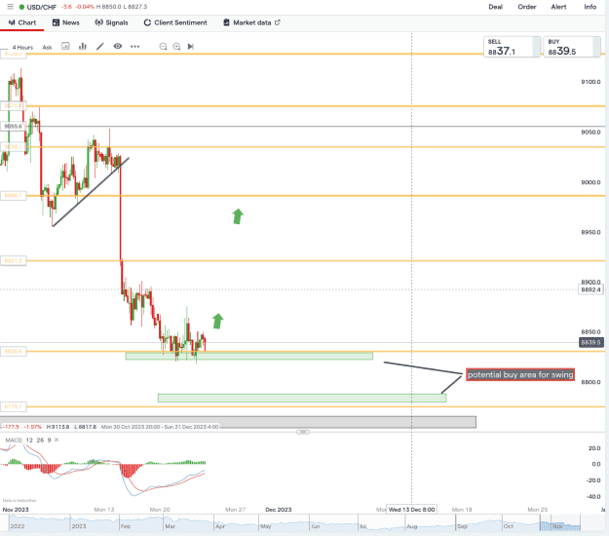
Task: Open the Deal ticket
Action: [495, 7]
